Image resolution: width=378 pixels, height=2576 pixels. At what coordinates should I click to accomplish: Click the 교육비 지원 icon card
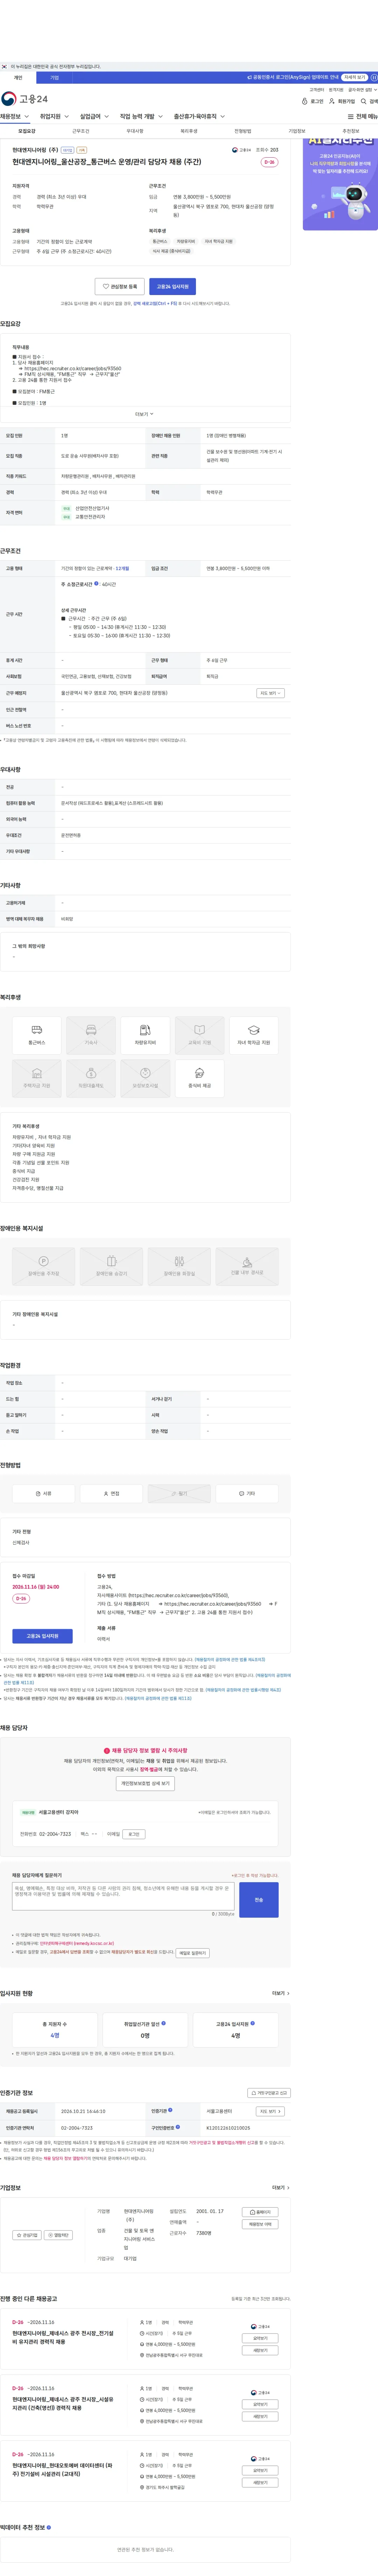coord(199,1035)
